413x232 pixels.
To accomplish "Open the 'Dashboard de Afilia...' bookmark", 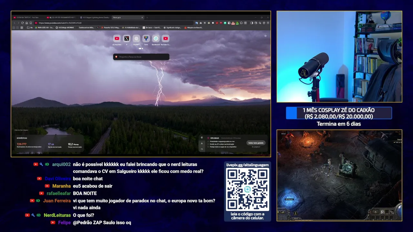I will 86,28.
